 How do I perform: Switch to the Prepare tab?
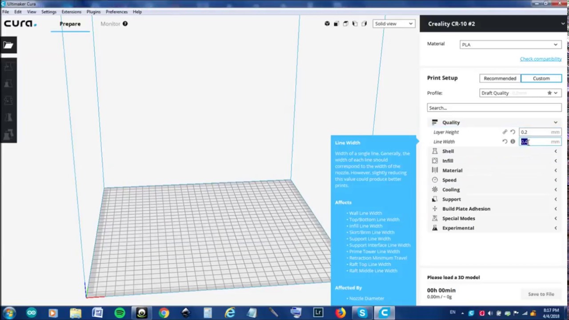(70, 24)
